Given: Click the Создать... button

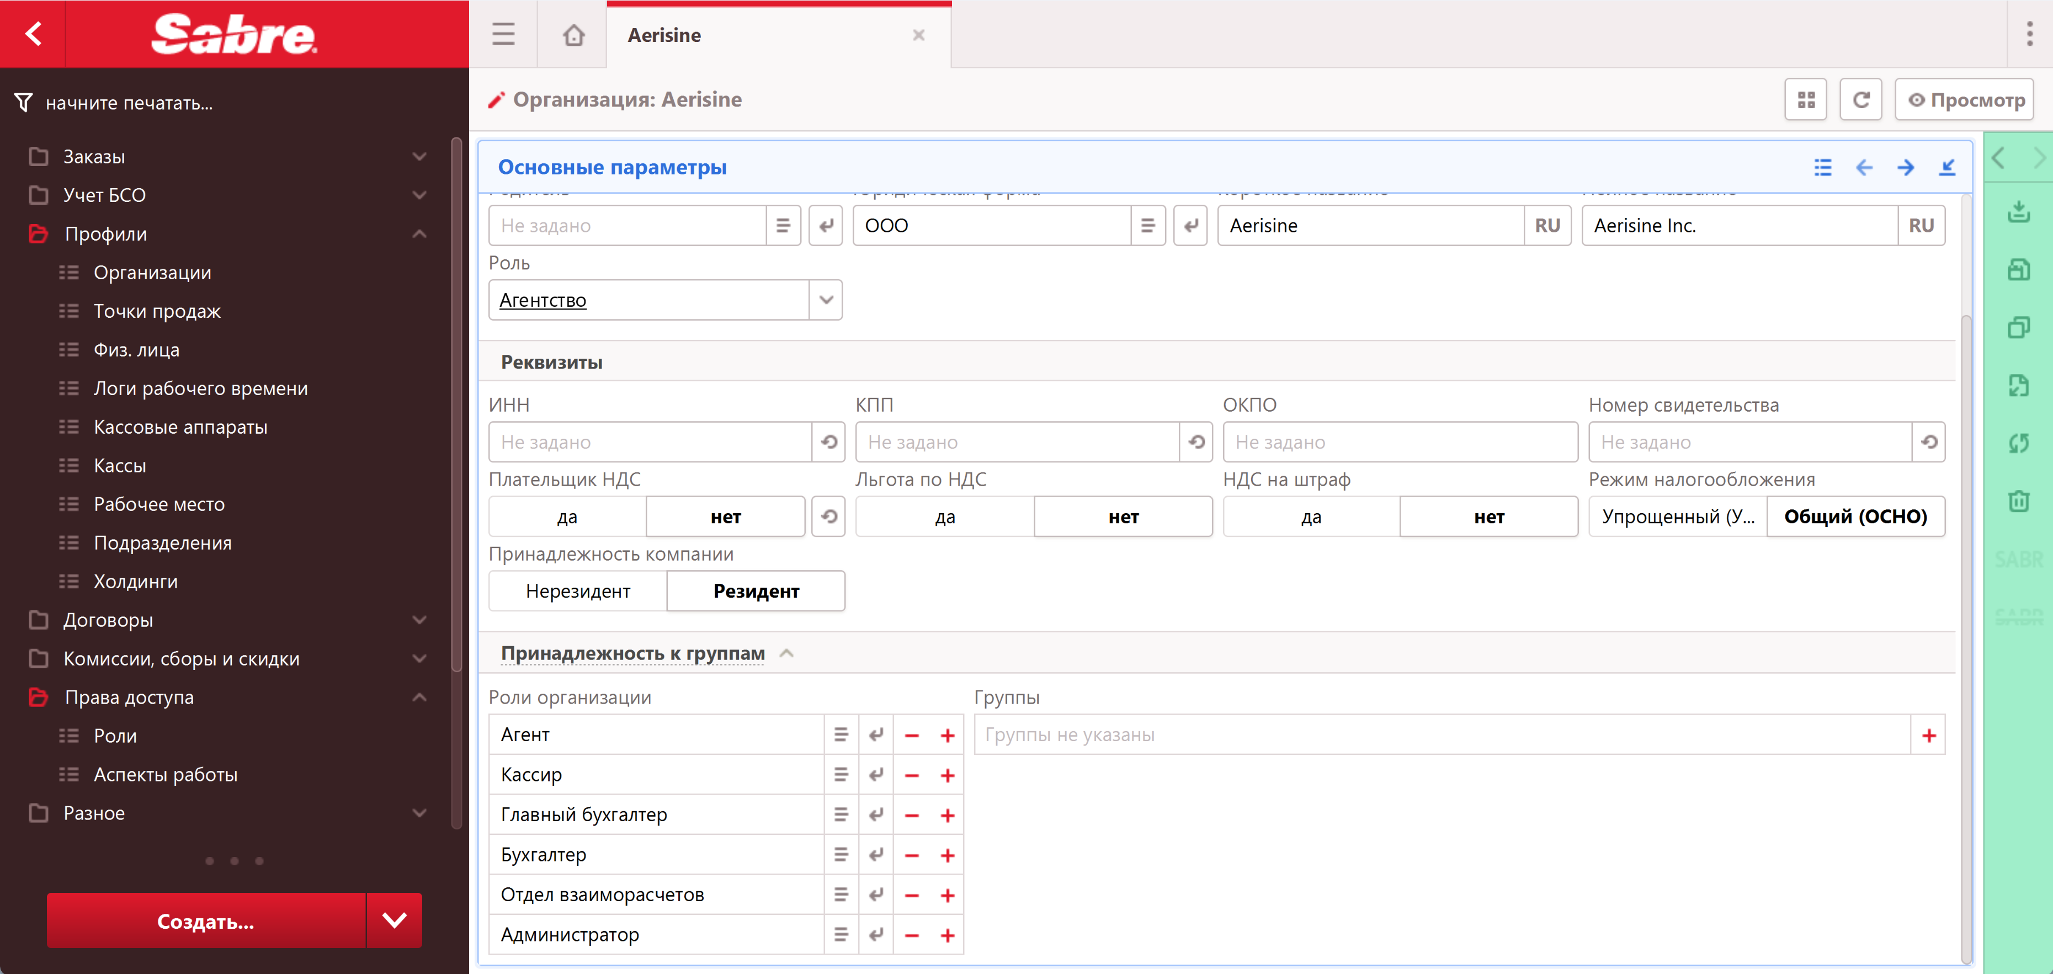Looking at the screenshot, I should [206, 920].
